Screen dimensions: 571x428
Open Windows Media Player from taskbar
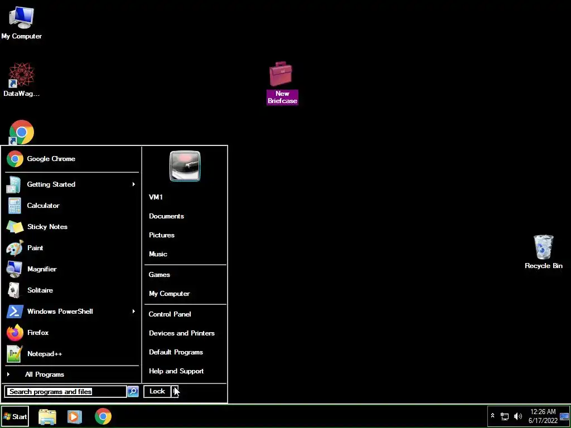pos(75,417)
